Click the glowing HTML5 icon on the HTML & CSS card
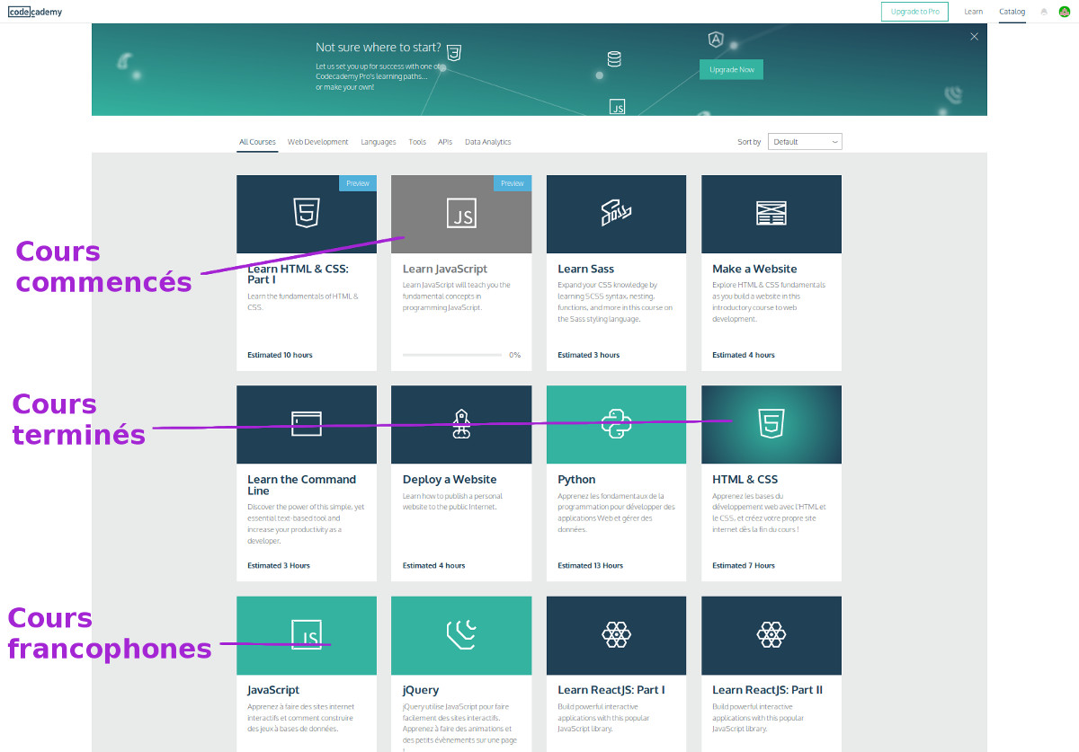Viewport: 1079px width, 752px height. click(x=771, y=424)
